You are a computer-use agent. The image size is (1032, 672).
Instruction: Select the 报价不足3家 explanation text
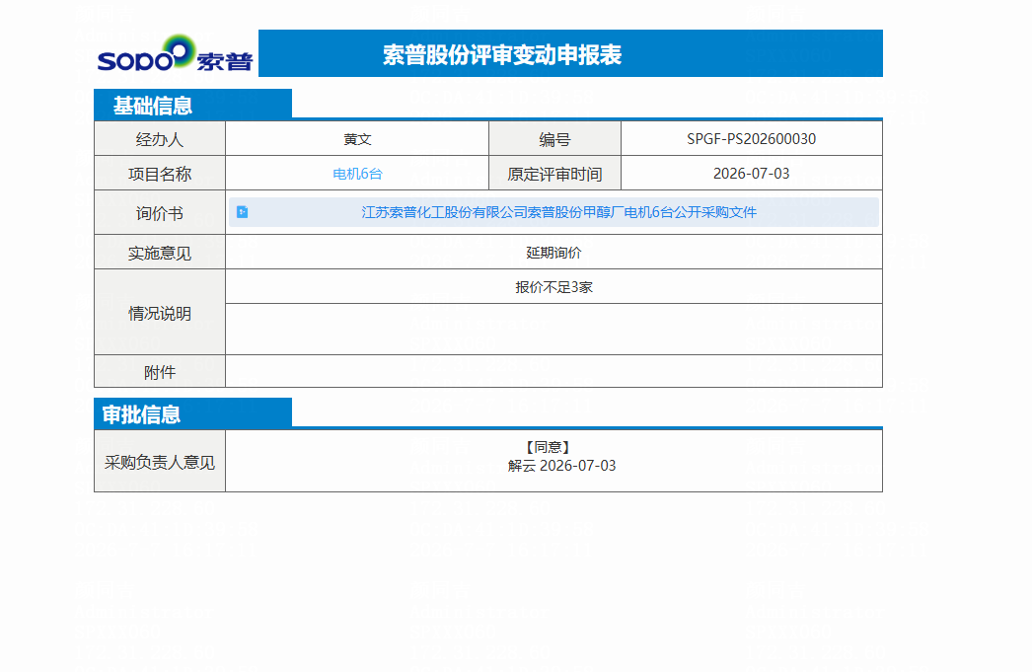click(554, 287)
